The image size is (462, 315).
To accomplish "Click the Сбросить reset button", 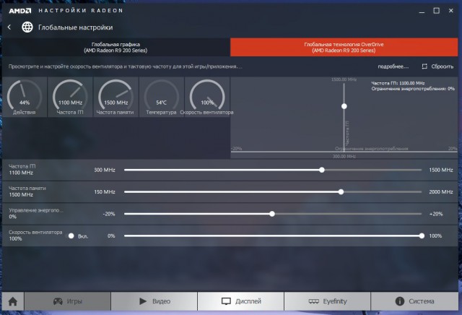I will 437,66.
